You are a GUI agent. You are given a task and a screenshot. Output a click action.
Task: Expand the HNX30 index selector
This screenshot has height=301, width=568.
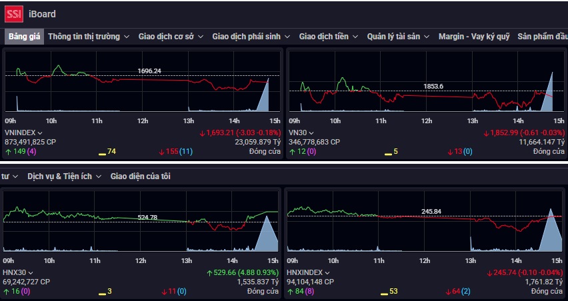30,273
